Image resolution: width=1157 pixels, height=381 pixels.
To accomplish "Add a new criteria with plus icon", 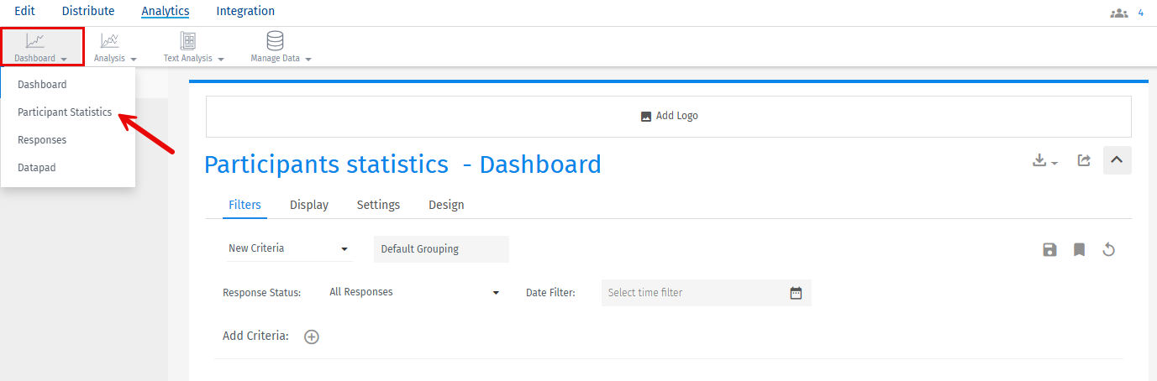I will (x=312, y=337).
